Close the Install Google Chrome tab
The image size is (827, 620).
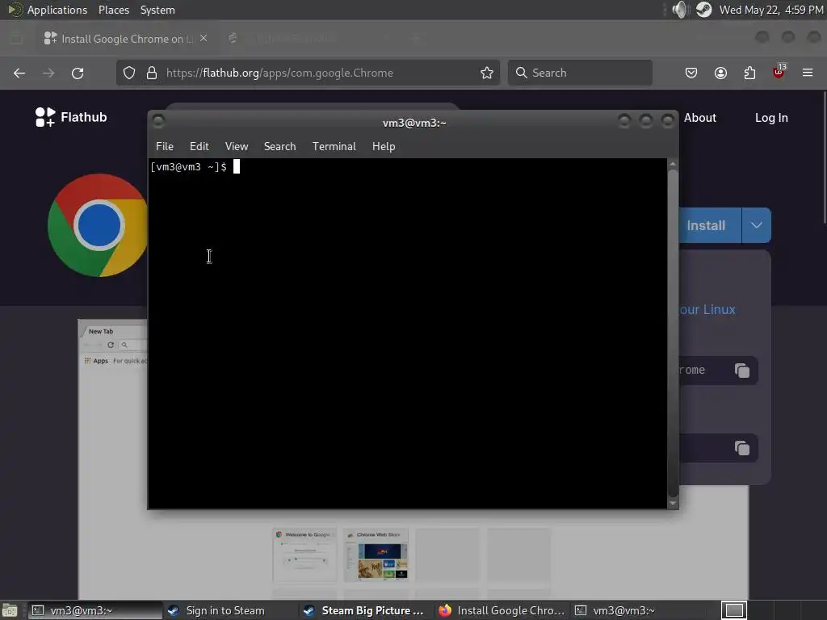[204, 39]
